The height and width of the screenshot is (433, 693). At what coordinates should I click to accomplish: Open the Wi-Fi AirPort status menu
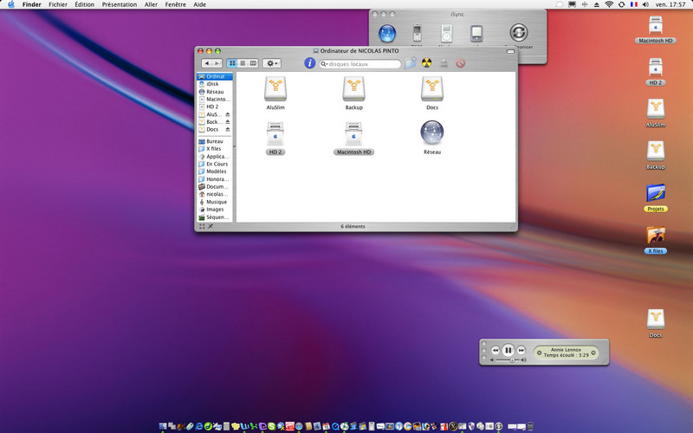609,4
